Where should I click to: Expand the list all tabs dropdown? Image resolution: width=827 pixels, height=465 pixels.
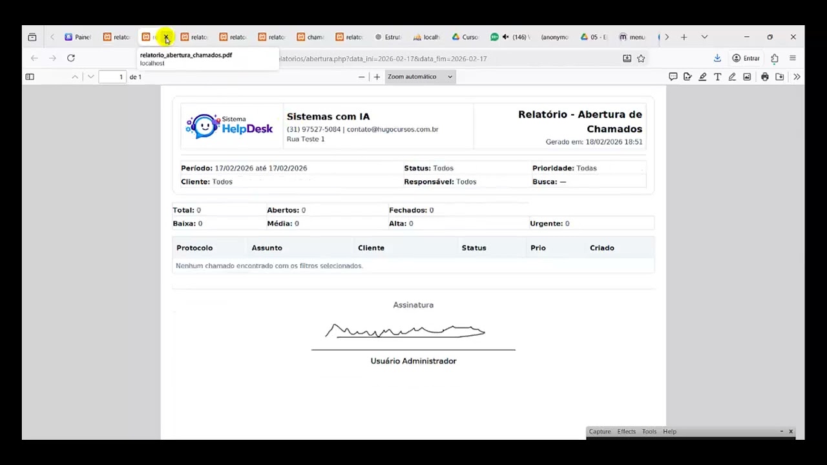(x=704, y=37)
